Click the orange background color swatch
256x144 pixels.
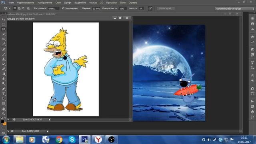coord(5,124)
